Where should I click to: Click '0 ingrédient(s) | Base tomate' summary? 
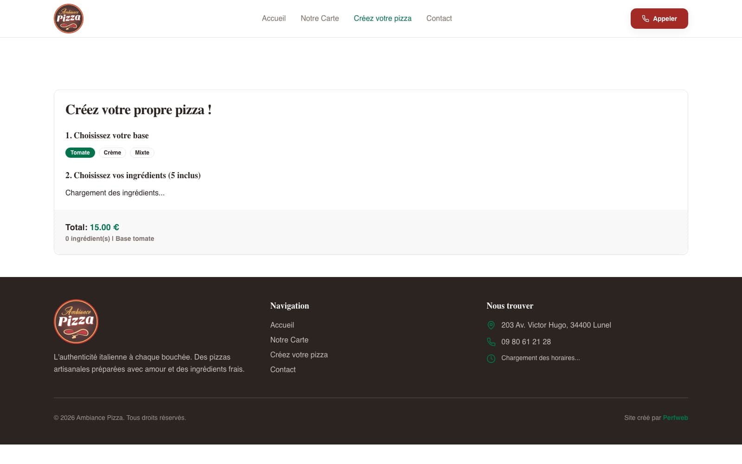110,238
